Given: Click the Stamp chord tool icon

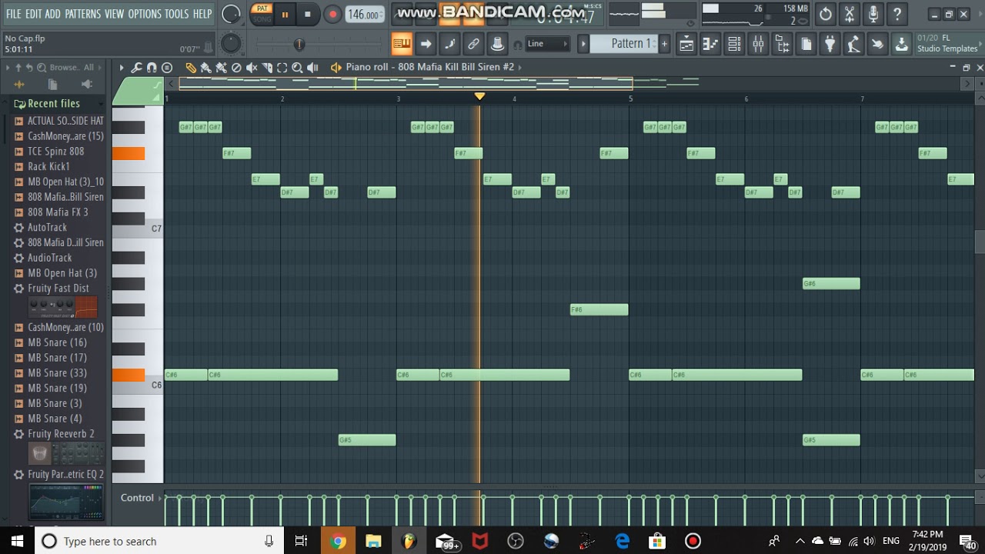Looking at the screenshot, I should coord(166,68).
